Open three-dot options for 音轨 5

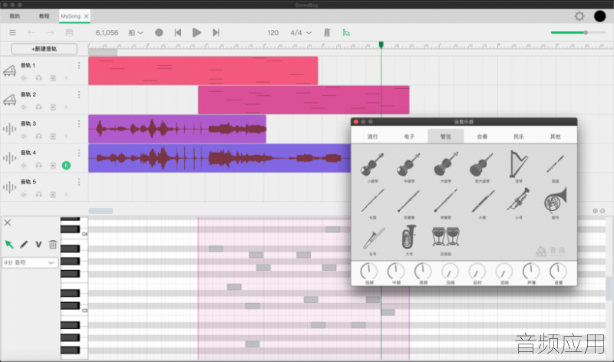(x=79, y=182)
